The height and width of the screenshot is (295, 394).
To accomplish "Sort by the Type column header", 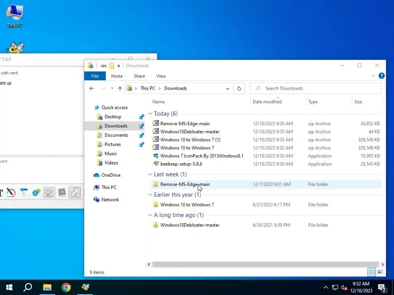I will tap(313, 101).
